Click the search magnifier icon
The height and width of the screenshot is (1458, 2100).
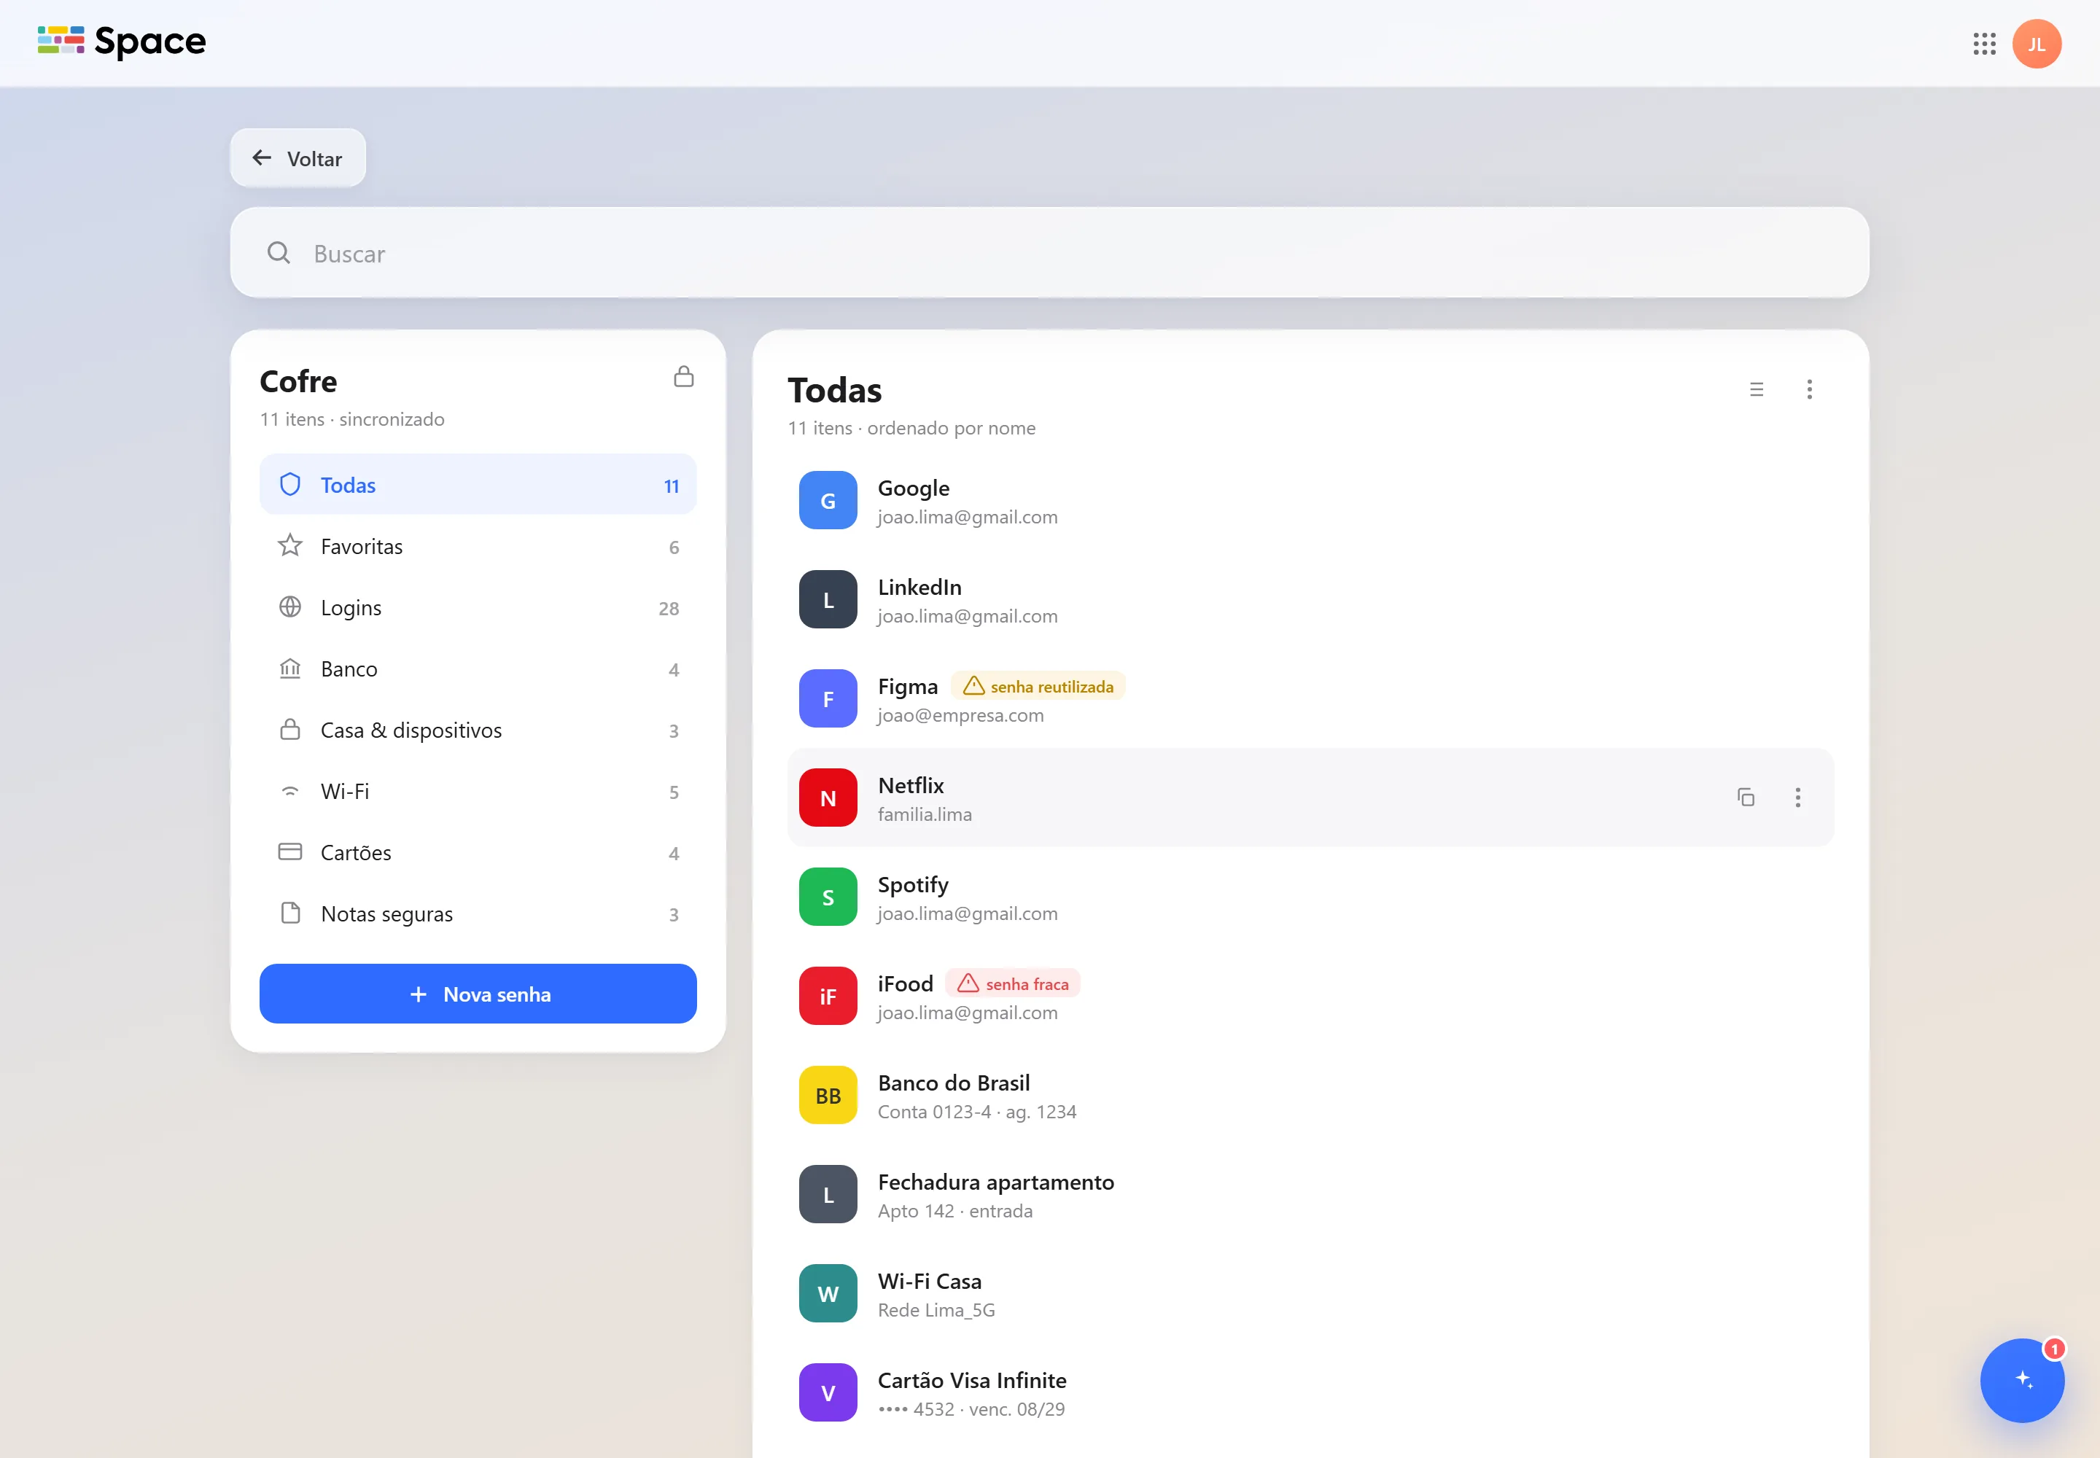(279, 253)
